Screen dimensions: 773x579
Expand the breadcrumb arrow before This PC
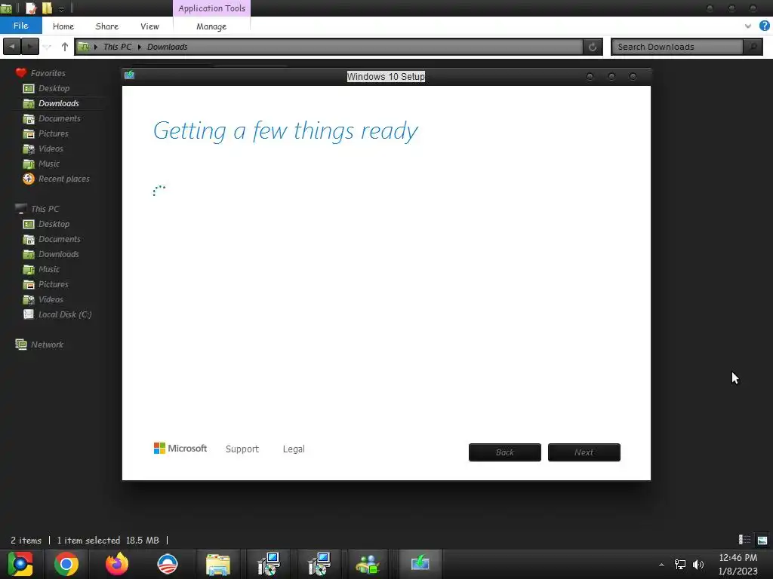coord(96,47)
